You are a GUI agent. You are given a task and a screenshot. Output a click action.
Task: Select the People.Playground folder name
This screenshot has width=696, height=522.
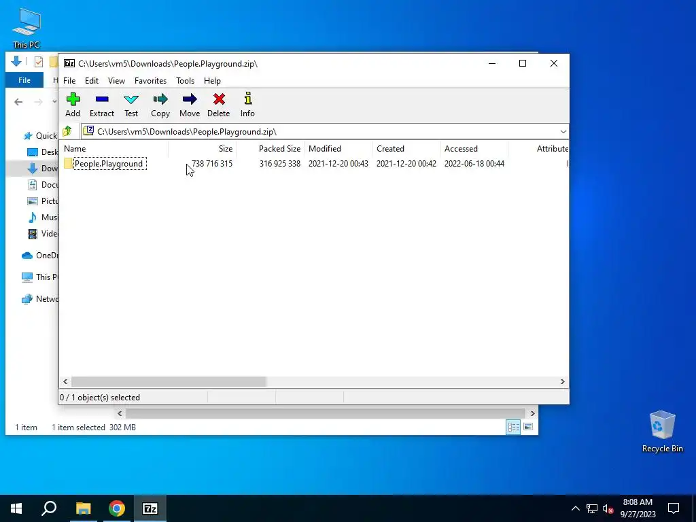click(x=109, y=164)
